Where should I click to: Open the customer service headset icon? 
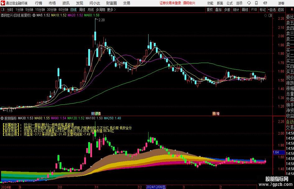pyautogui.click(x=249, y=3)
